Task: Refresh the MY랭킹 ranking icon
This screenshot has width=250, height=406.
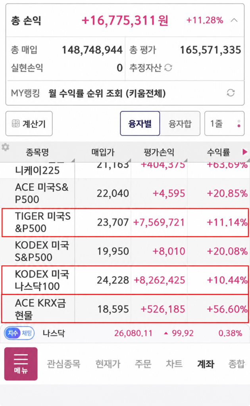Action: pyautogui.click(x=231, y=93)
